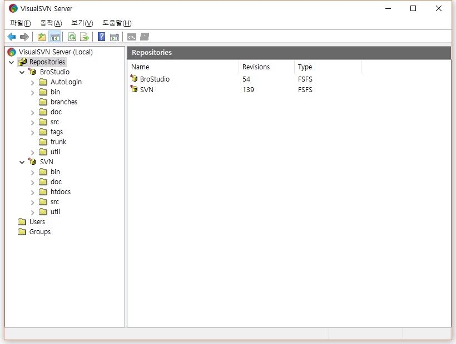Select util folder label under BroStudio

click(55, 151)
